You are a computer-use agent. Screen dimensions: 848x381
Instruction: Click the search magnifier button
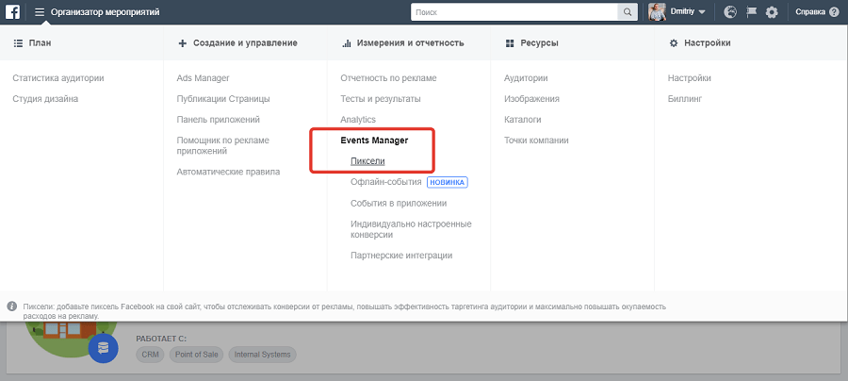click(628, 12)
